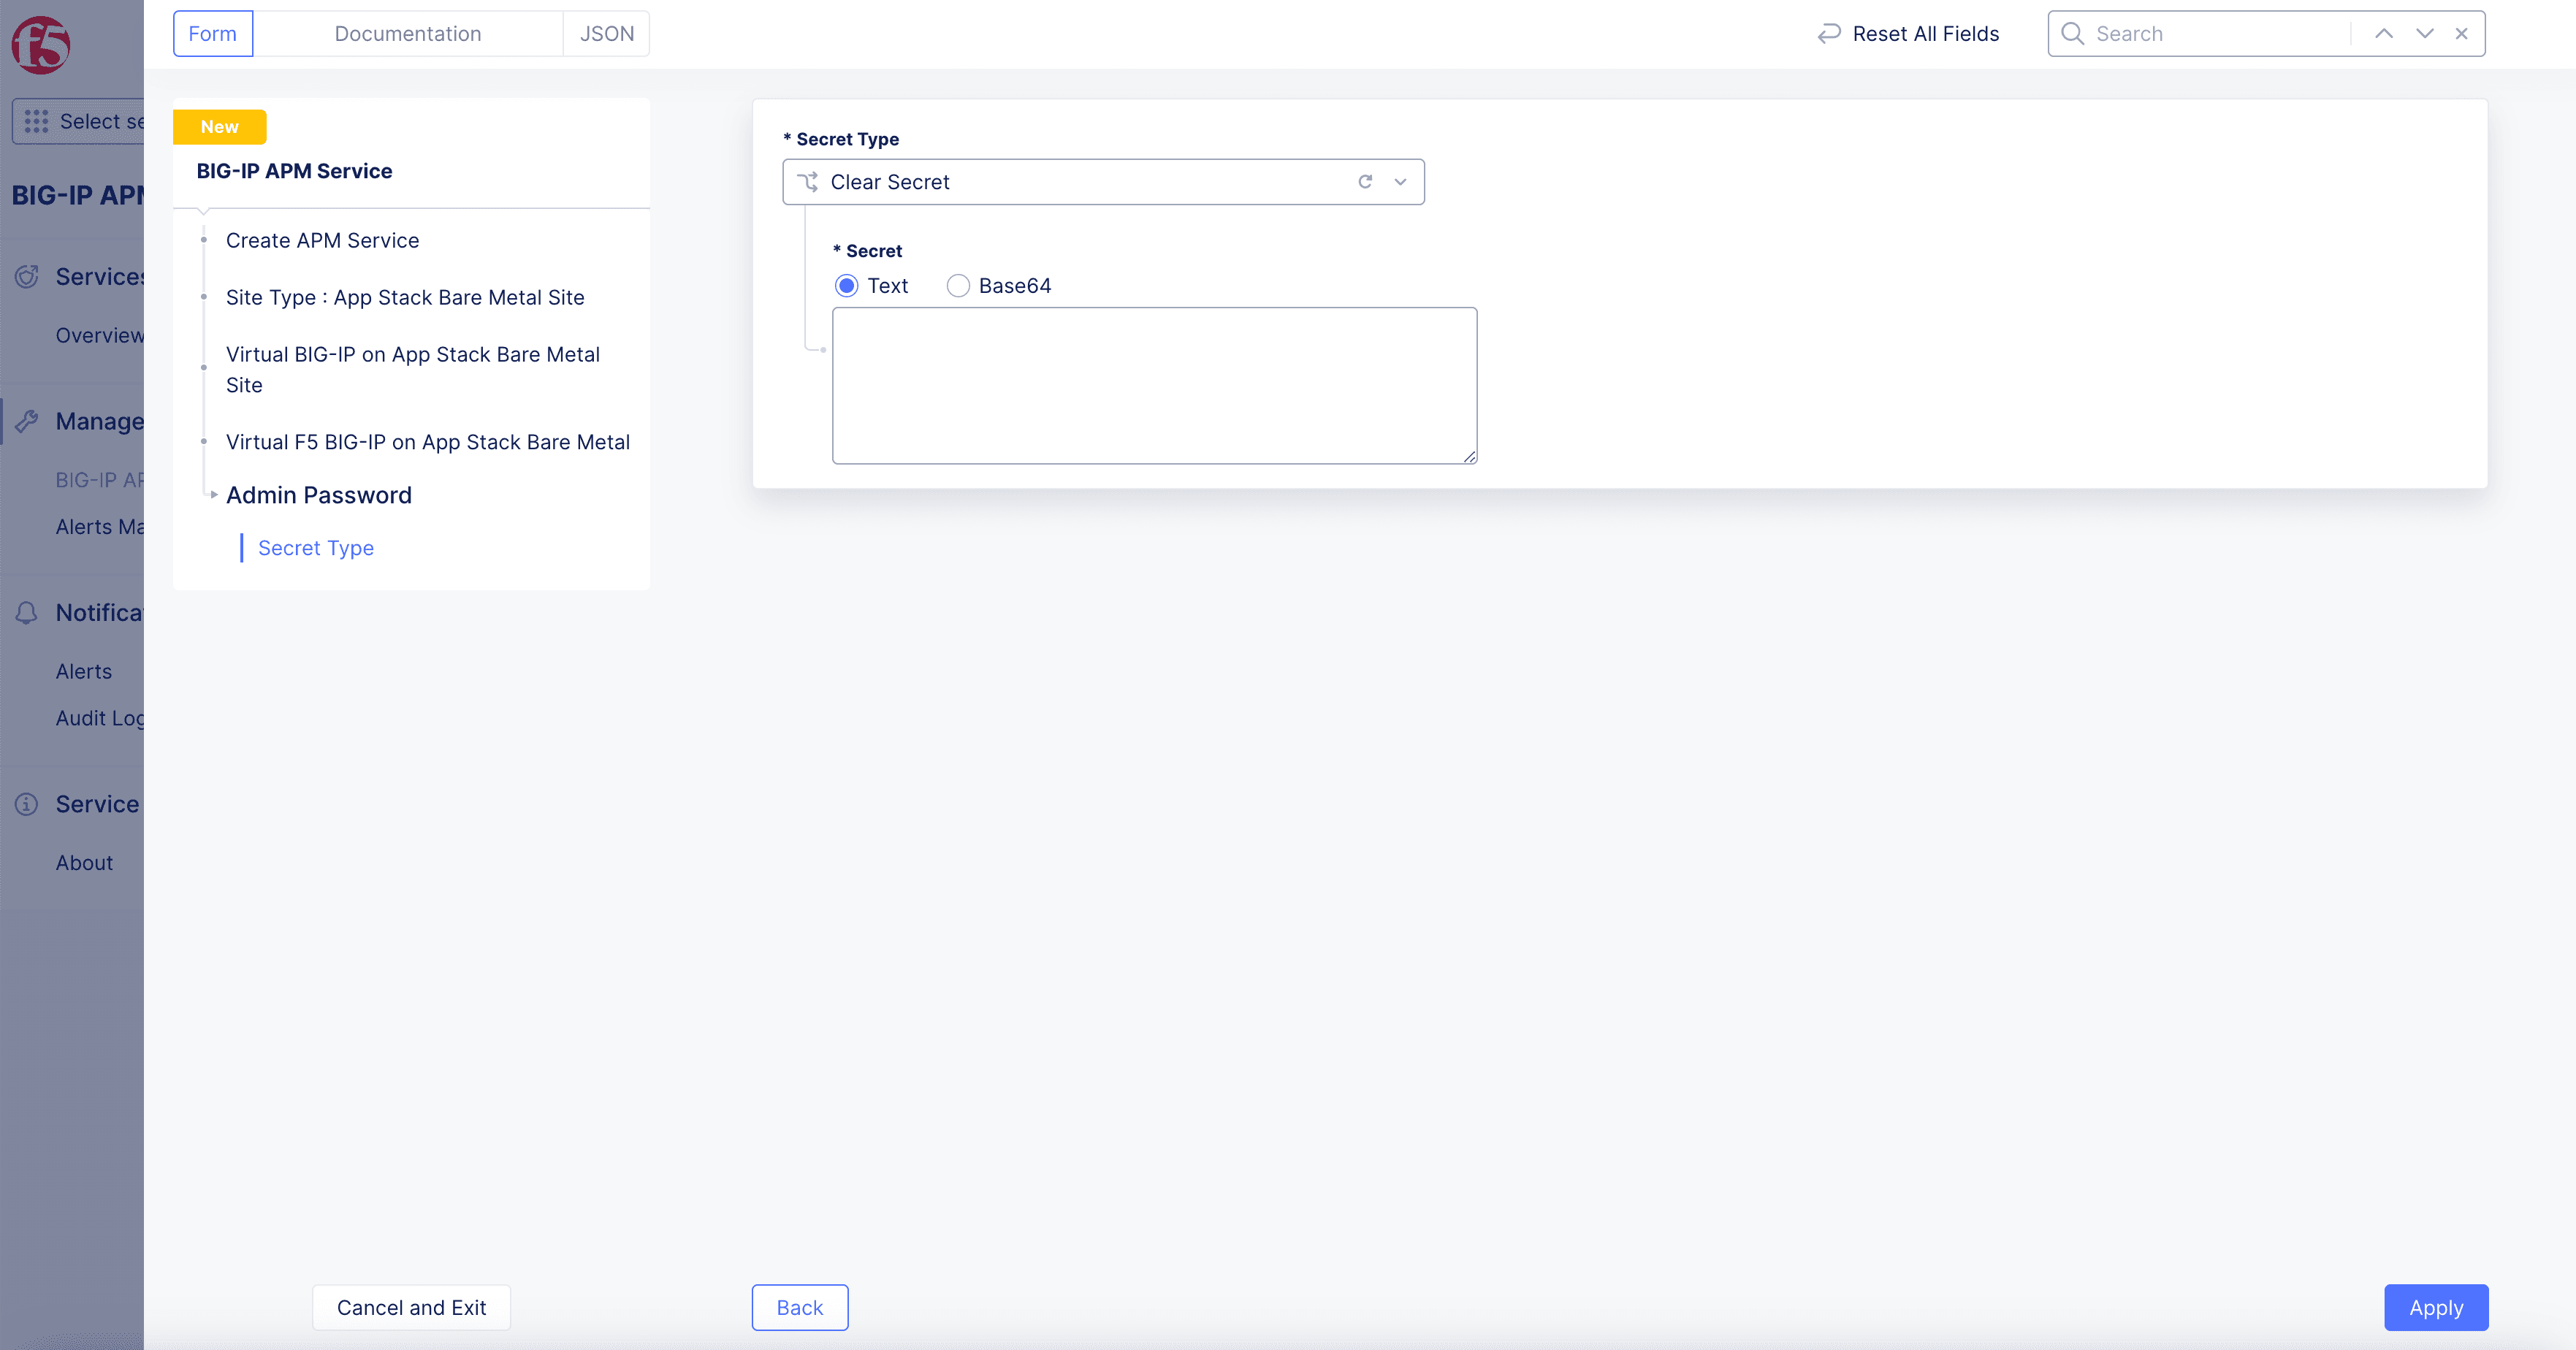The image size is (2576, 1350).
Task: Click the BIG-IP APM Service heading
Action: coord(294,171)
